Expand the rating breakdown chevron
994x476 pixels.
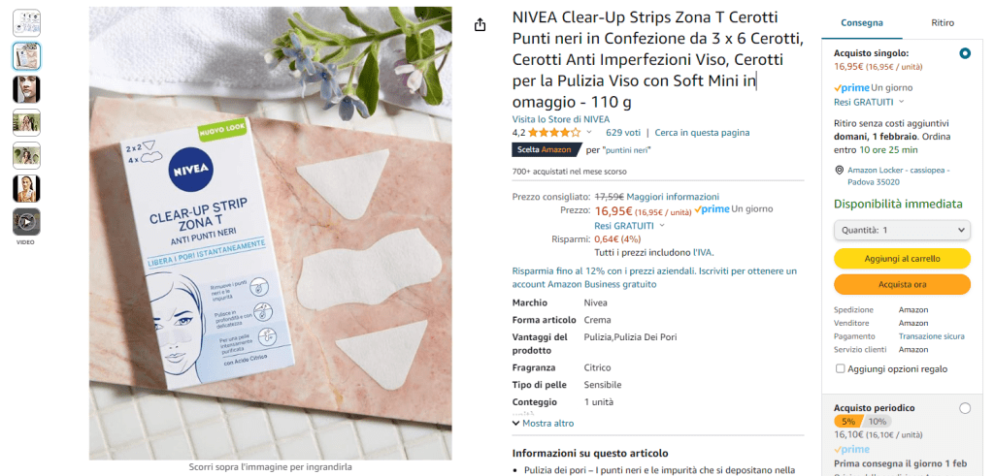pyautogui.click(x=589, y=132)
